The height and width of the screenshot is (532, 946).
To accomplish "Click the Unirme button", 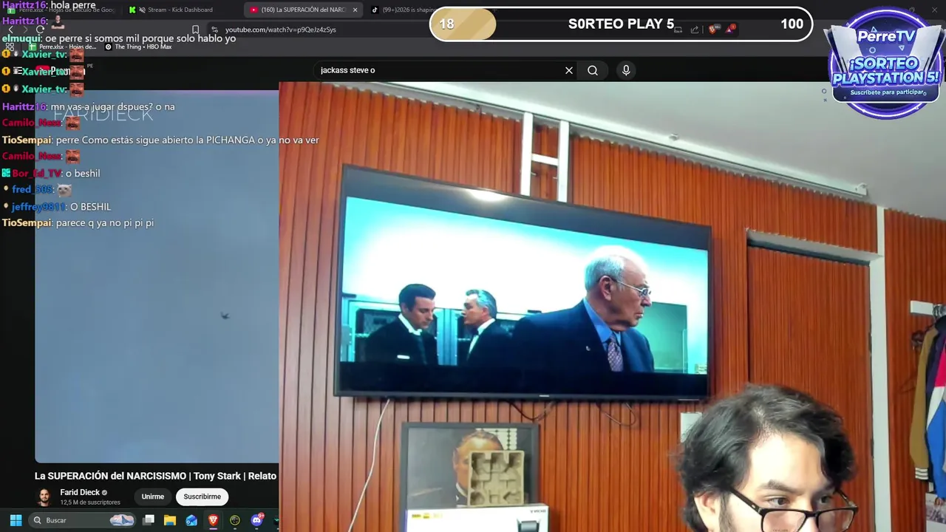I will click(153, 497).
